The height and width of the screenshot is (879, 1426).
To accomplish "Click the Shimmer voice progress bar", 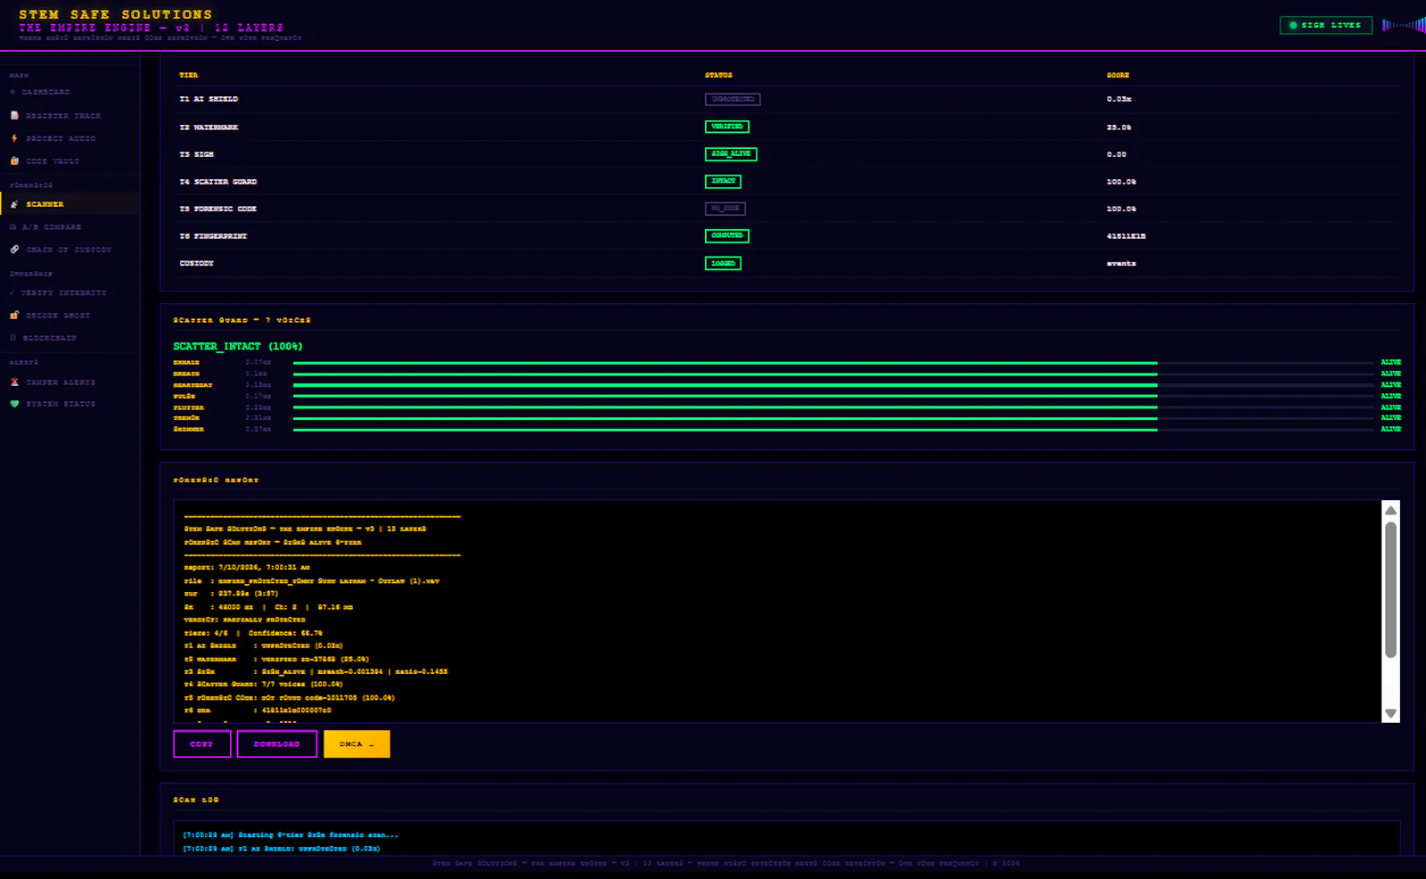I will coord(833,430).
